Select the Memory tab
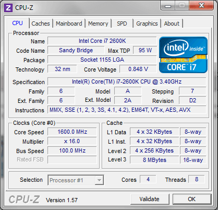Image resolution: width=218 pixels, height=210 pixels. click(98, 24)
